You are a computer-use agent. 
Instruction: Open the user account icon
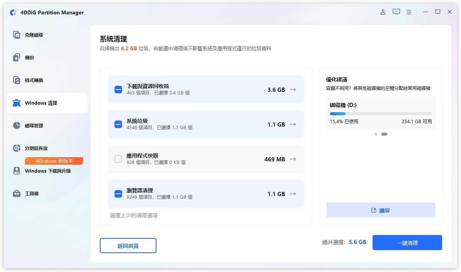(x=383, y=12)
